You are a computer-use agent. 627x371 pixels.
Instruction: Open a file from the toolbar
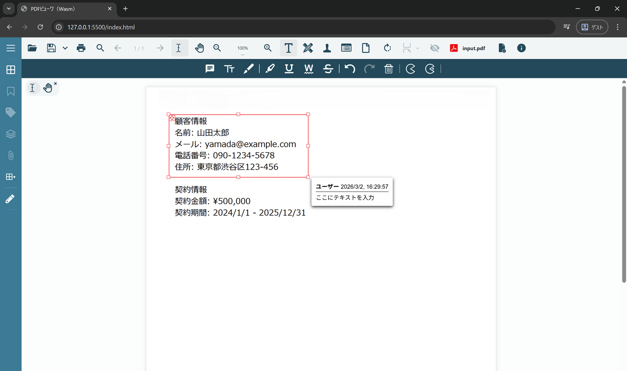[x=32, y=48]
